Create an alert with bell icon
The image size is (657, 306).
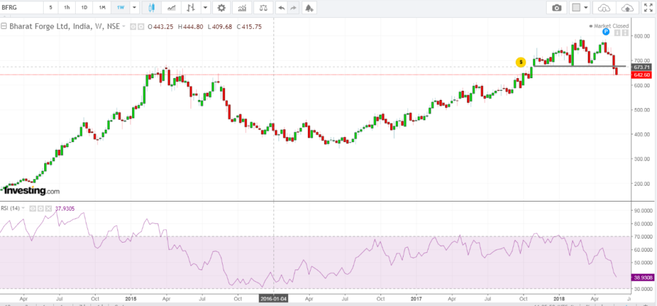pyautogui.click(x=309, y=8)
